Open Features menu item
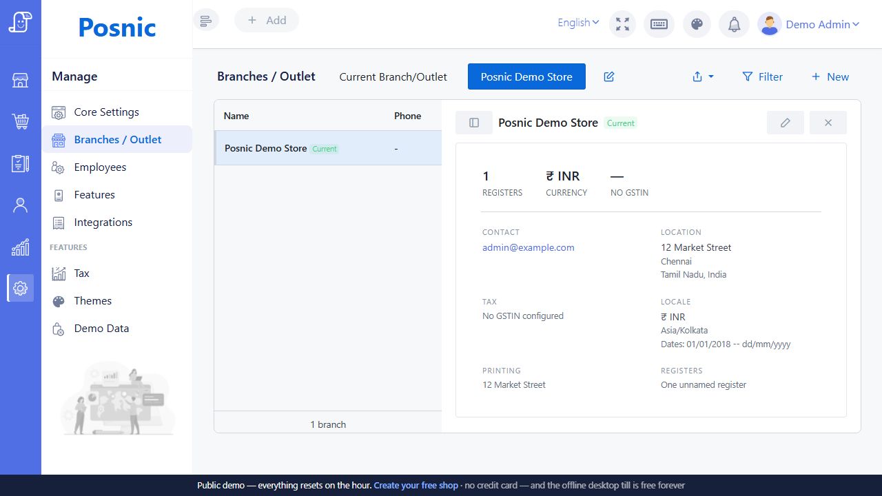 [116, 194]
